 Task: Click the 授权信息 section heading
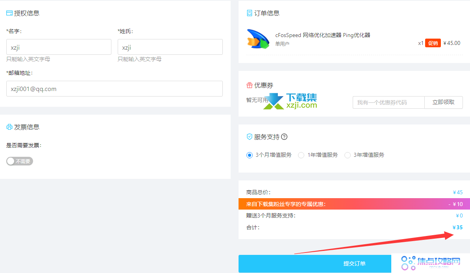(27, 13)
